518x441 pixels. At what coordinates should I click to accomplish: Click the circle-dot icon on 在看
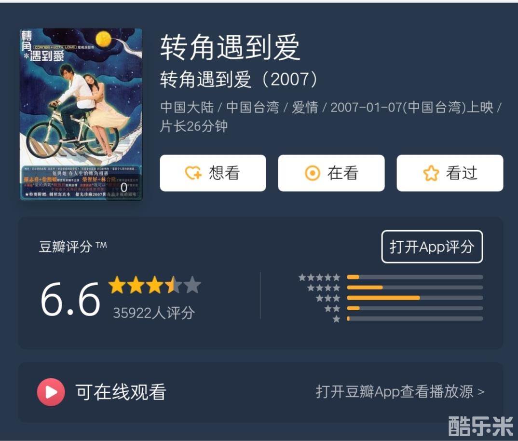[x=312, y=173]
